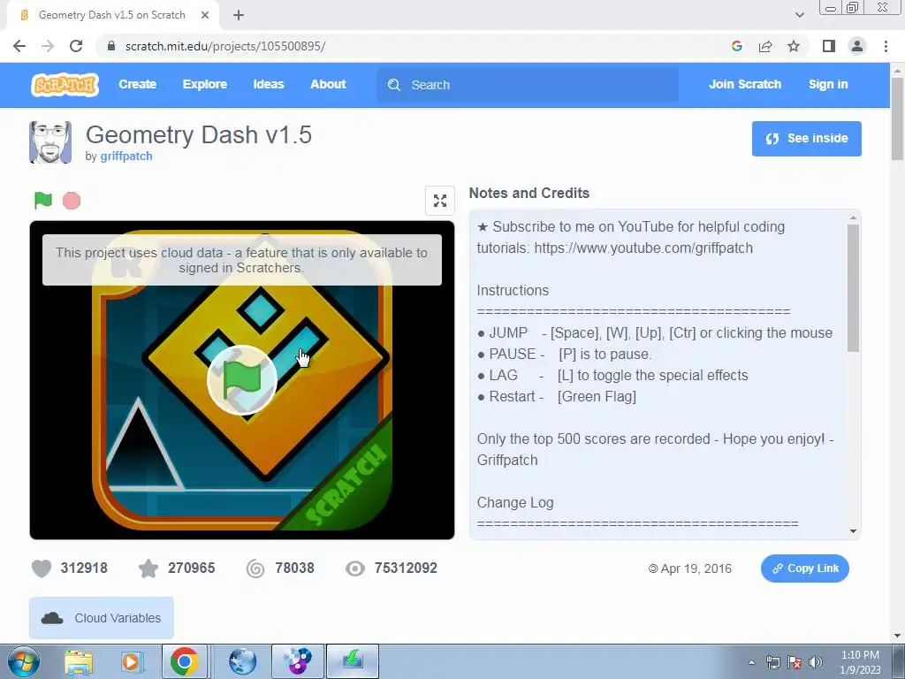Screen dimensions: 905x679
Task: Click the Notes and Credits heading
Action: pyautogui.click(x=529, y=194)
